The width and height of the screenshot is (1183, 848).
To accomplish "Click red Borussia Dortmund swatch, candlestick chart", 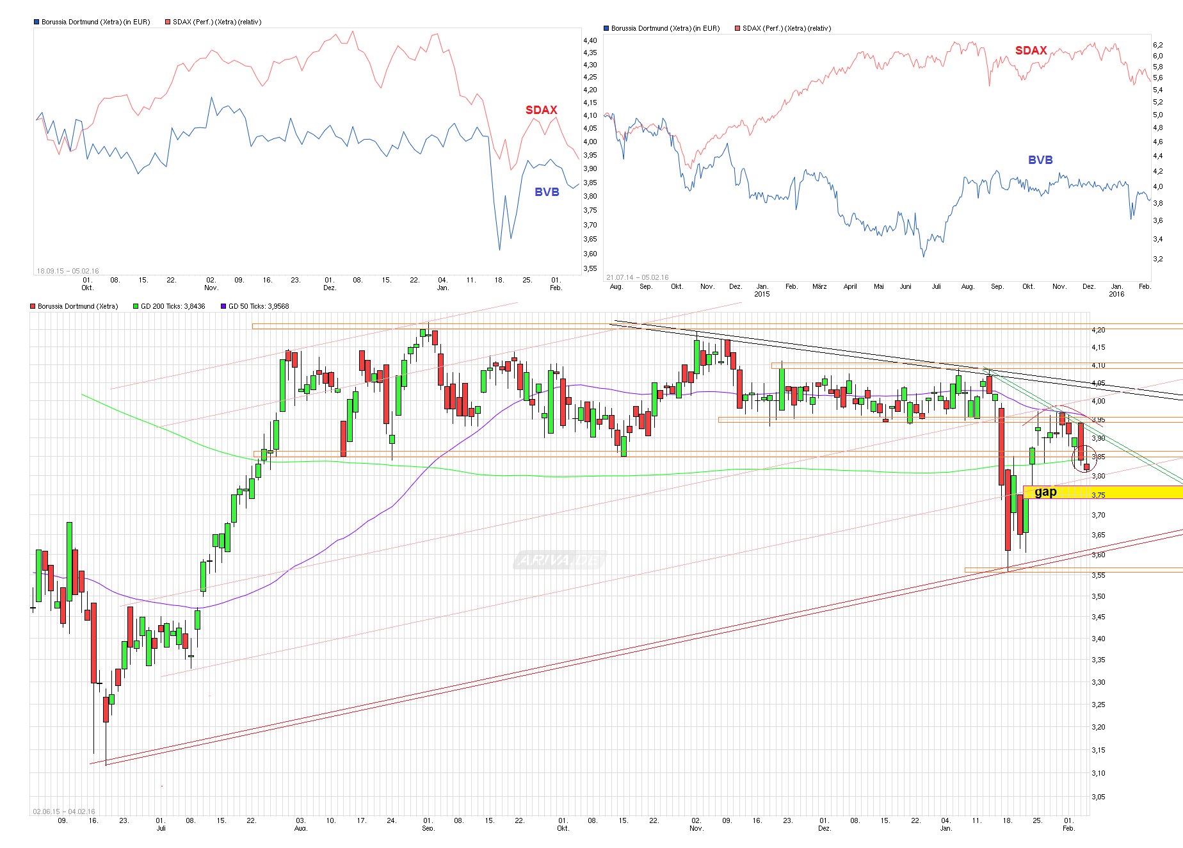I will 33,306.
